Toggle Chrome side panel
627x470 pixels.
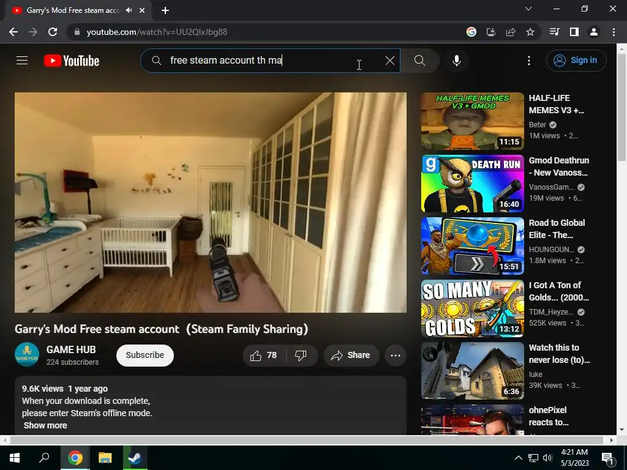coord(574,32)
